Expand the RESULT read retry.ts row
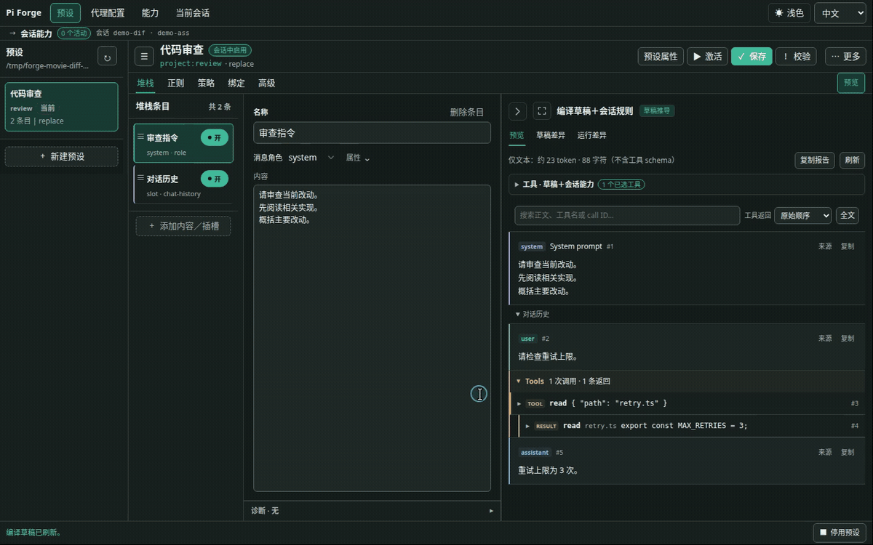The image size is (873, 545). (692, 426)
